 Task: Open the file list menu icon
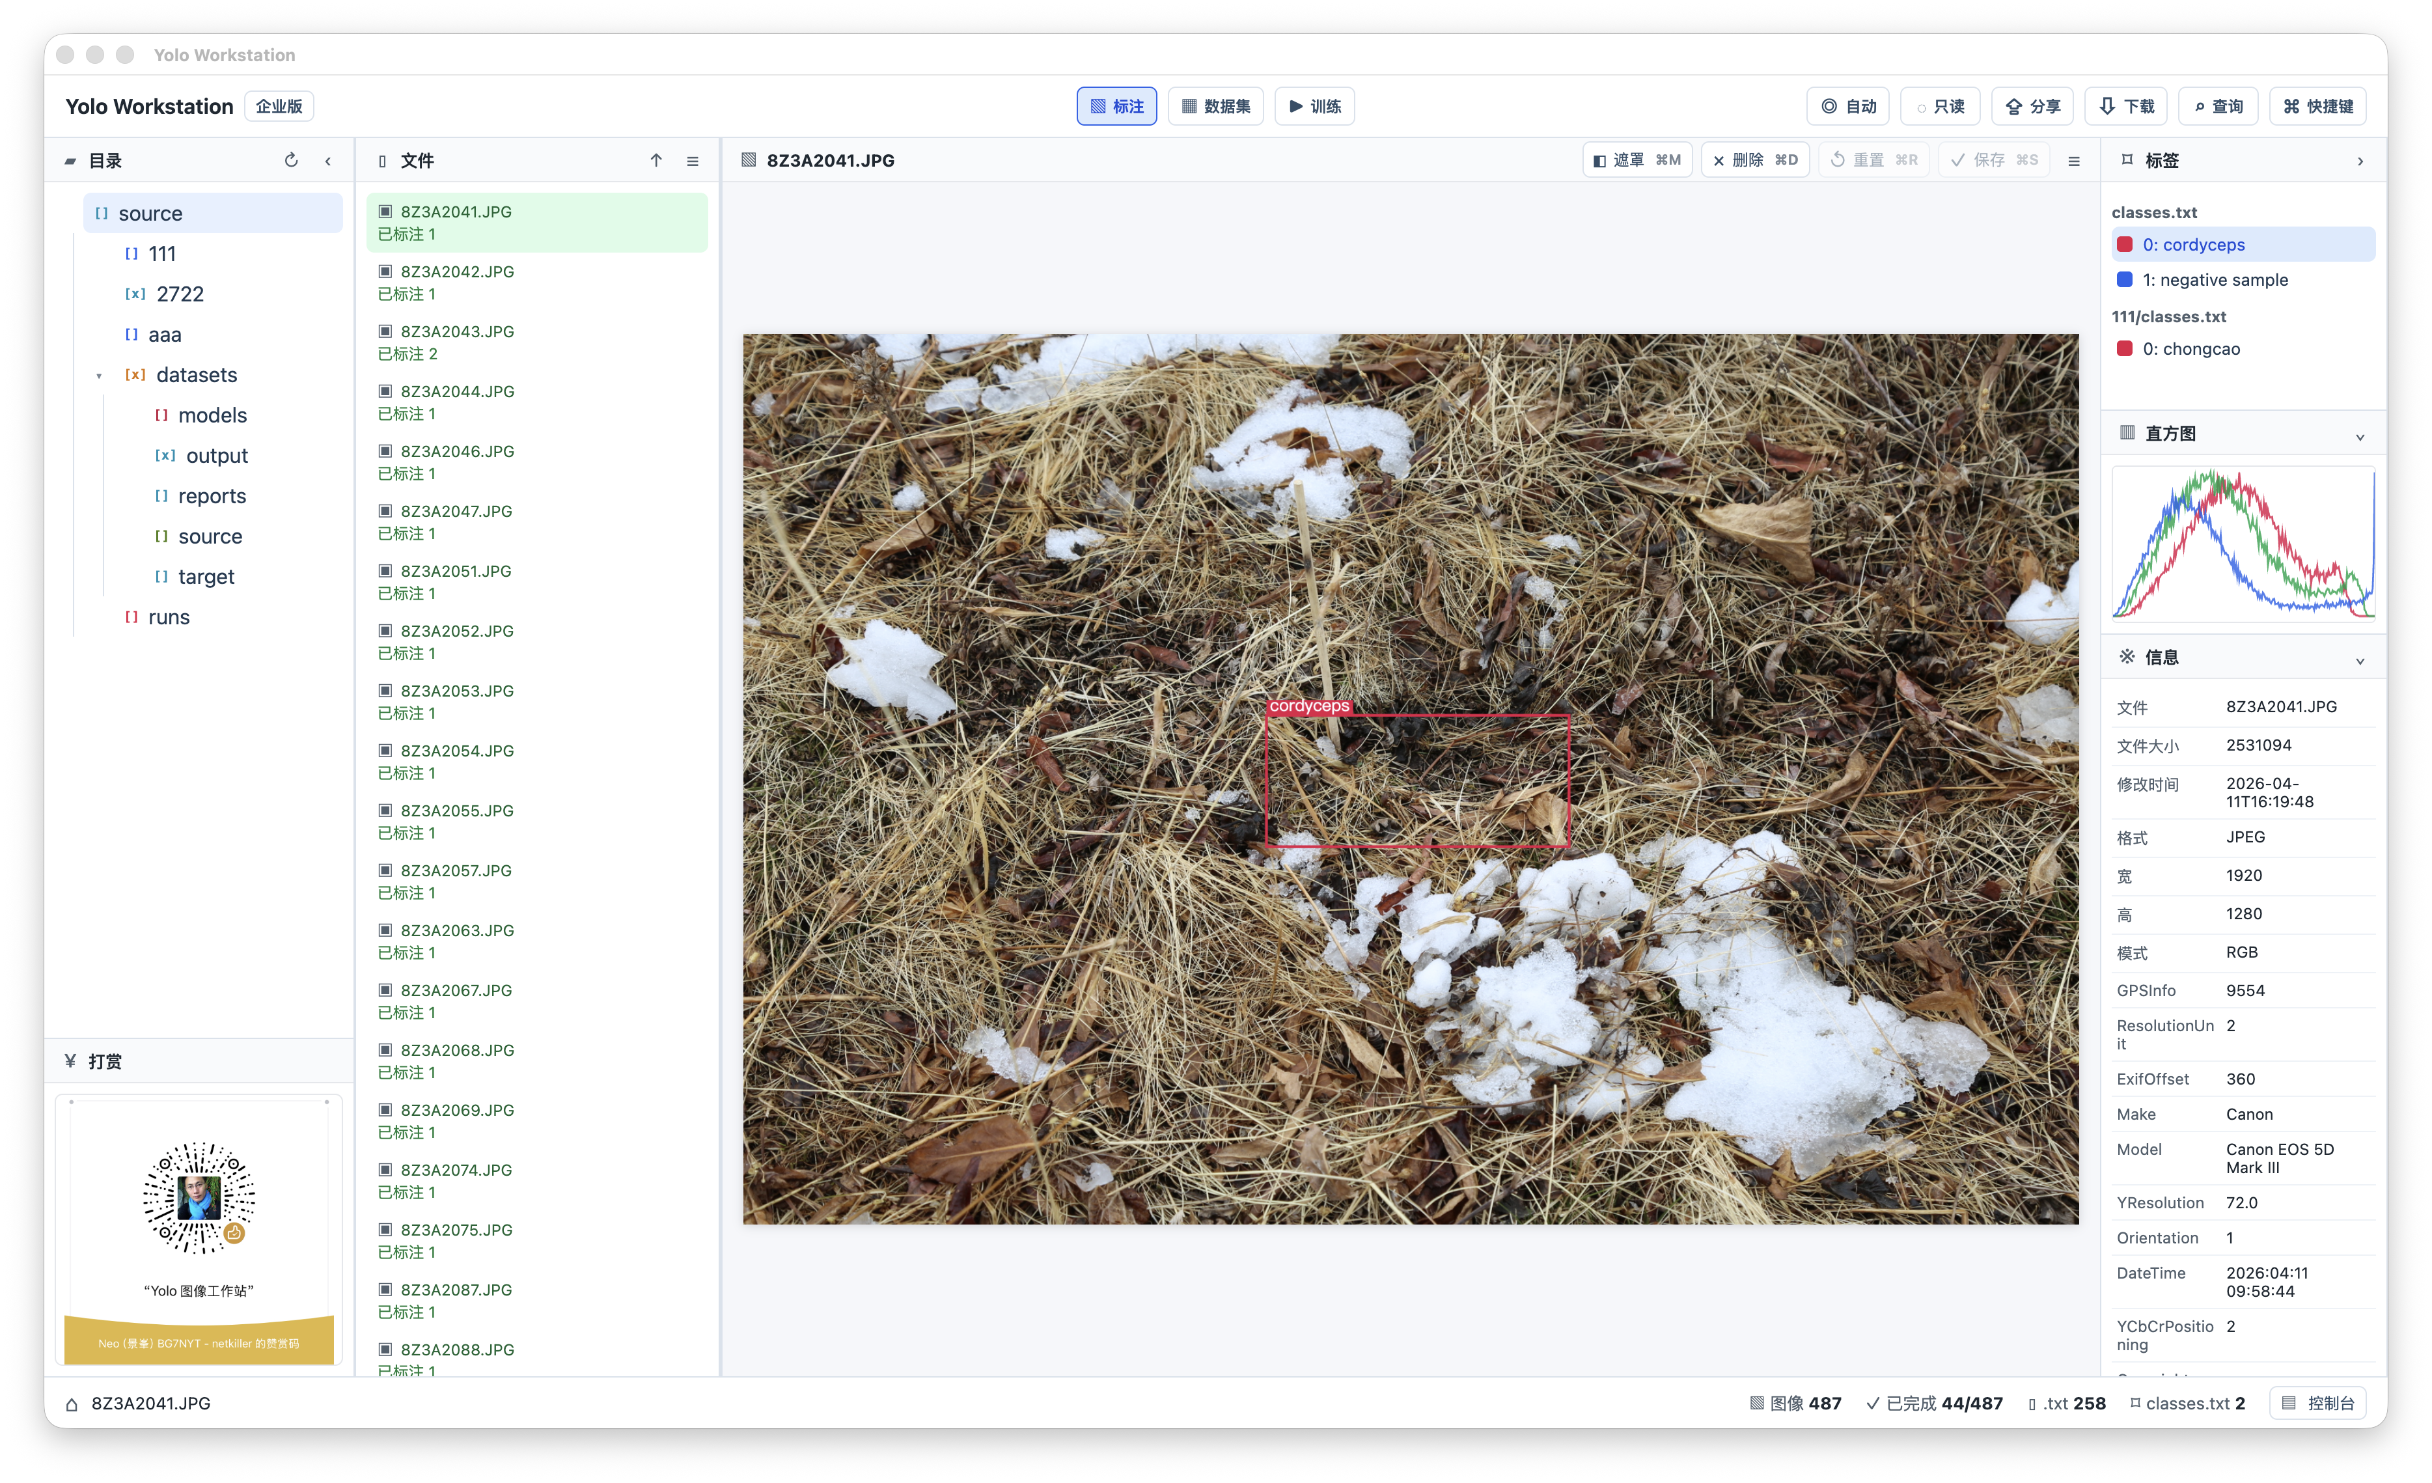pyautogui.click(x=693, y=161)
